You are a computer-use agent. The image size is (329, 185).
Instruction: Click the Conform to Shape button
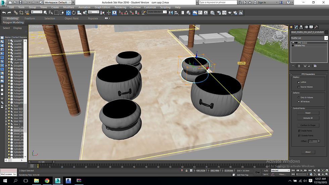308,125
